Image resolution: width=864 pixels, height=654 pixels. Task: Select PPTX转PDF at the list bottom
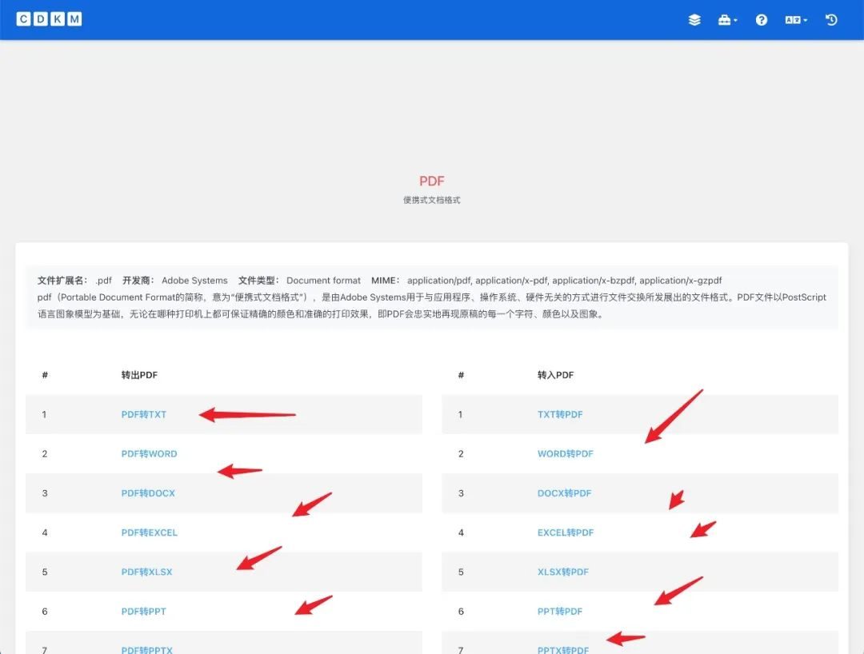click(x=564, y=649)
